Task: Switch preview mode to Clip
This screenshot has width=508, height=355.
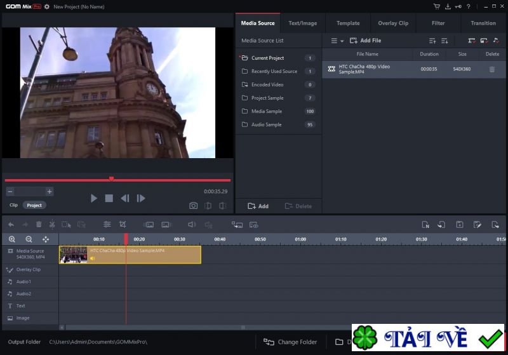Action: tap(13, 205)
